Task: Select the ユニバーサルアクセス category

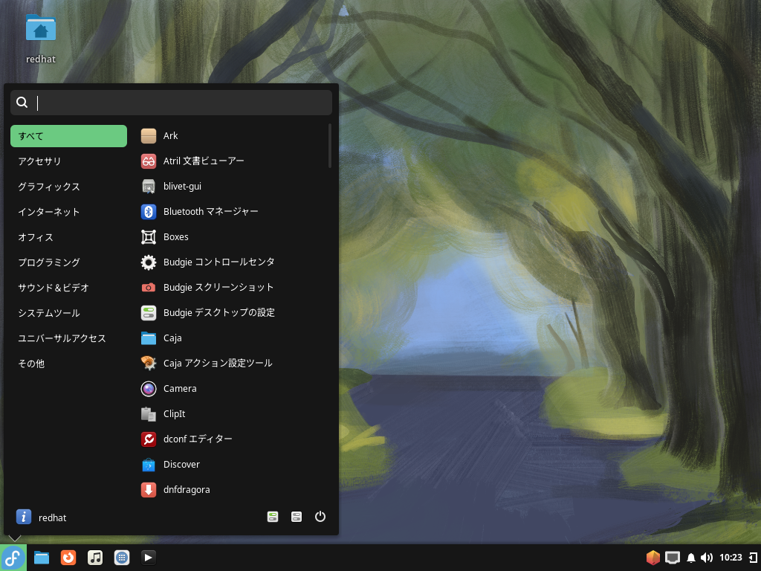Action: point(68,338)
